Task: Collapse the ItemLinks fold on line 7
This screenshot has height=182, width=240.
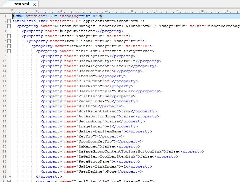Action: 9,46
